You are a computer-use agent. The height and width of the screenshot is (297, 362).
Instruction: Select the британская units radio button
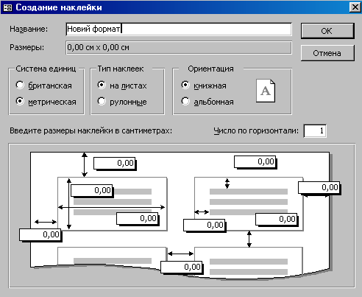43,85
